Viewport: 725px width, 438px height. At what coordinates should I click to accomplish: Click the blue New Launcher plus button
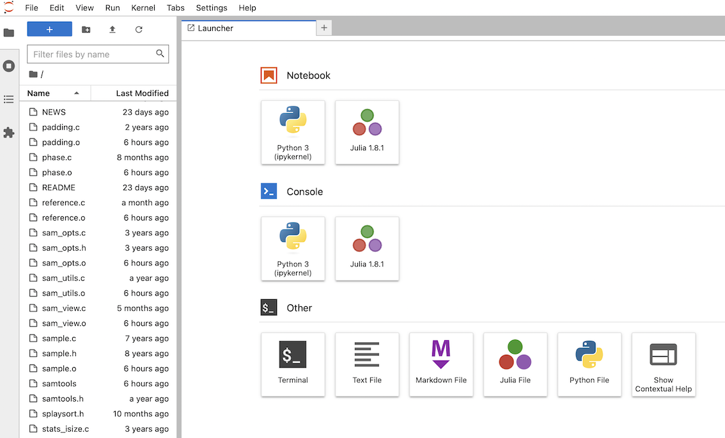[49, 29]
